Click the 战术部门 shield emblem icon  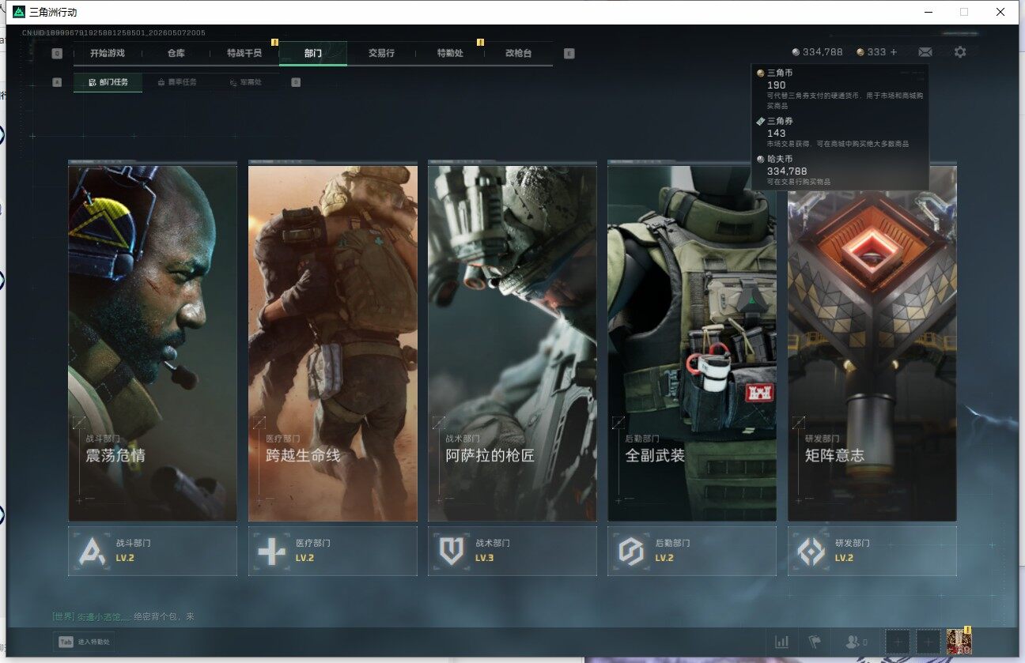452,551
